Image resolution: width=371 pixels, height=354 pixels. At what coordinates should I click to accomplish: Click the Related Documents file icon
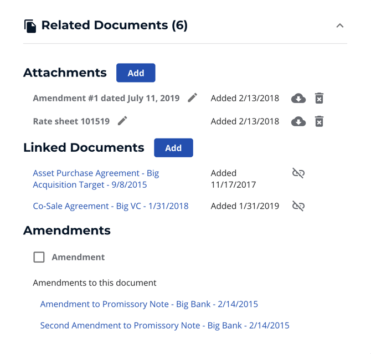(30, 25)
